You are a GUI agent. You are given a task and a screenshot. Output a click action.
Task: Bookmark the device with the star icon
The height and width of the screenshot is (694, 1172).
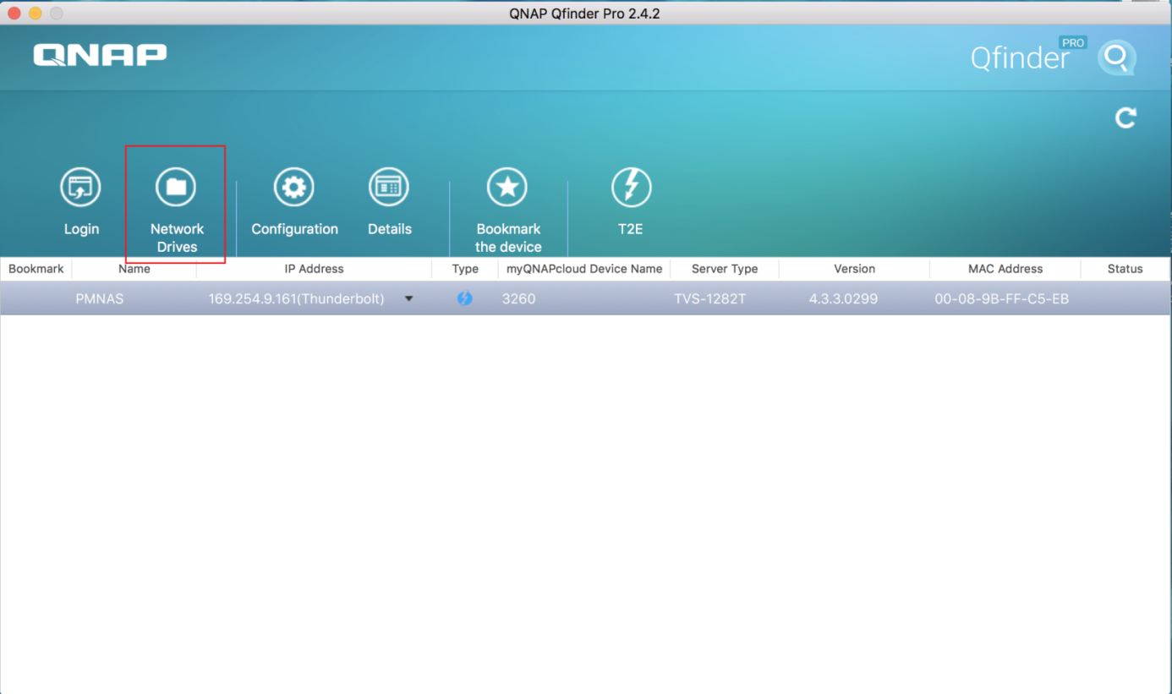click(507, 187)
